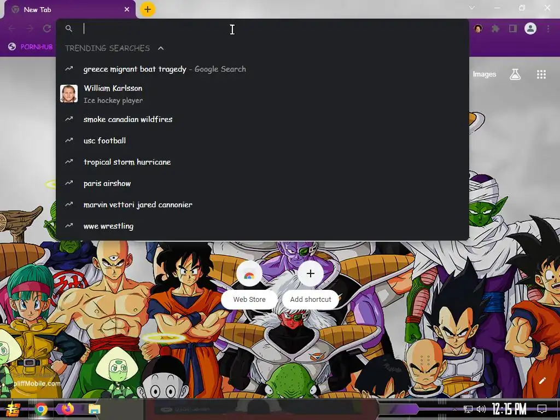This screenshot has width=560, height=420.
Task: Open the Web Store shortcut
Action: coord(249,284)
